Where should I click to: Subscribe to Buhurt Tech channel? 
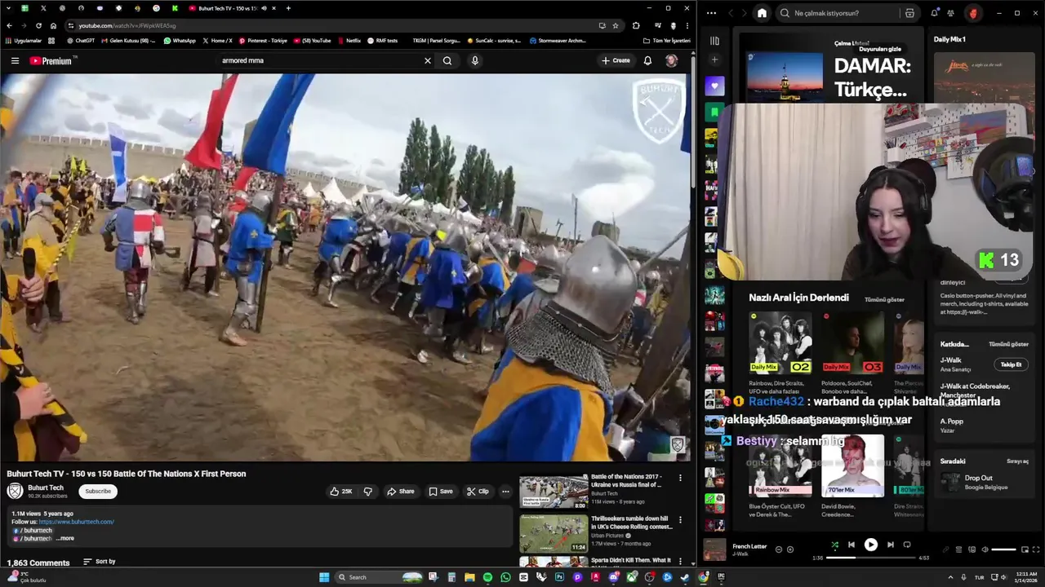(x=98, y=491)
